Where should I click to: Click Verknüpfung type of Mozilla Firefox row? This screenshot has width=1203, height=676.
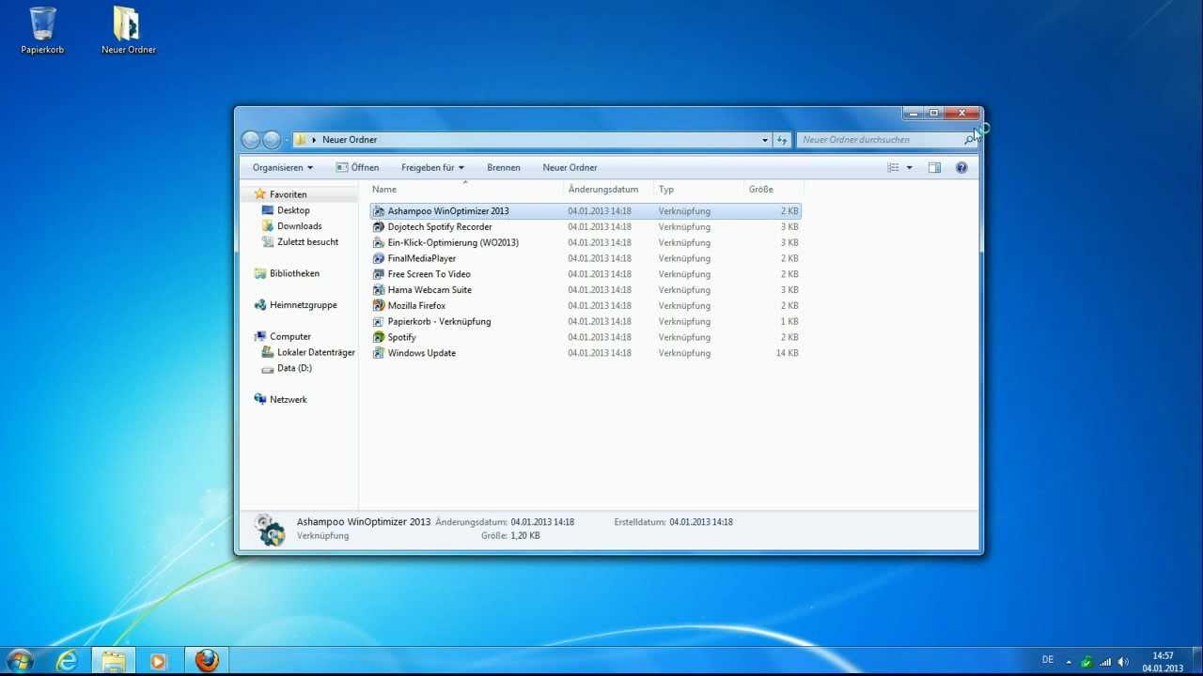(684, 306)
